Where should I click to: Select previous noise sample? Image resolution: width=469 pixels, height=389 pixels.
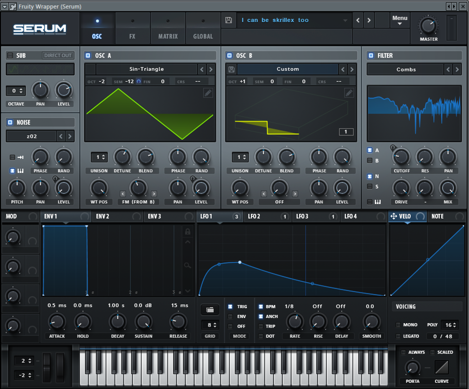click(x=61, y=136)
